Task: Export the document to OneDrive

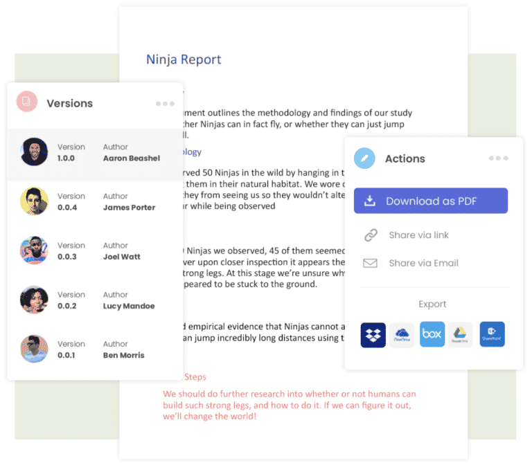Action: click(402, 335)
